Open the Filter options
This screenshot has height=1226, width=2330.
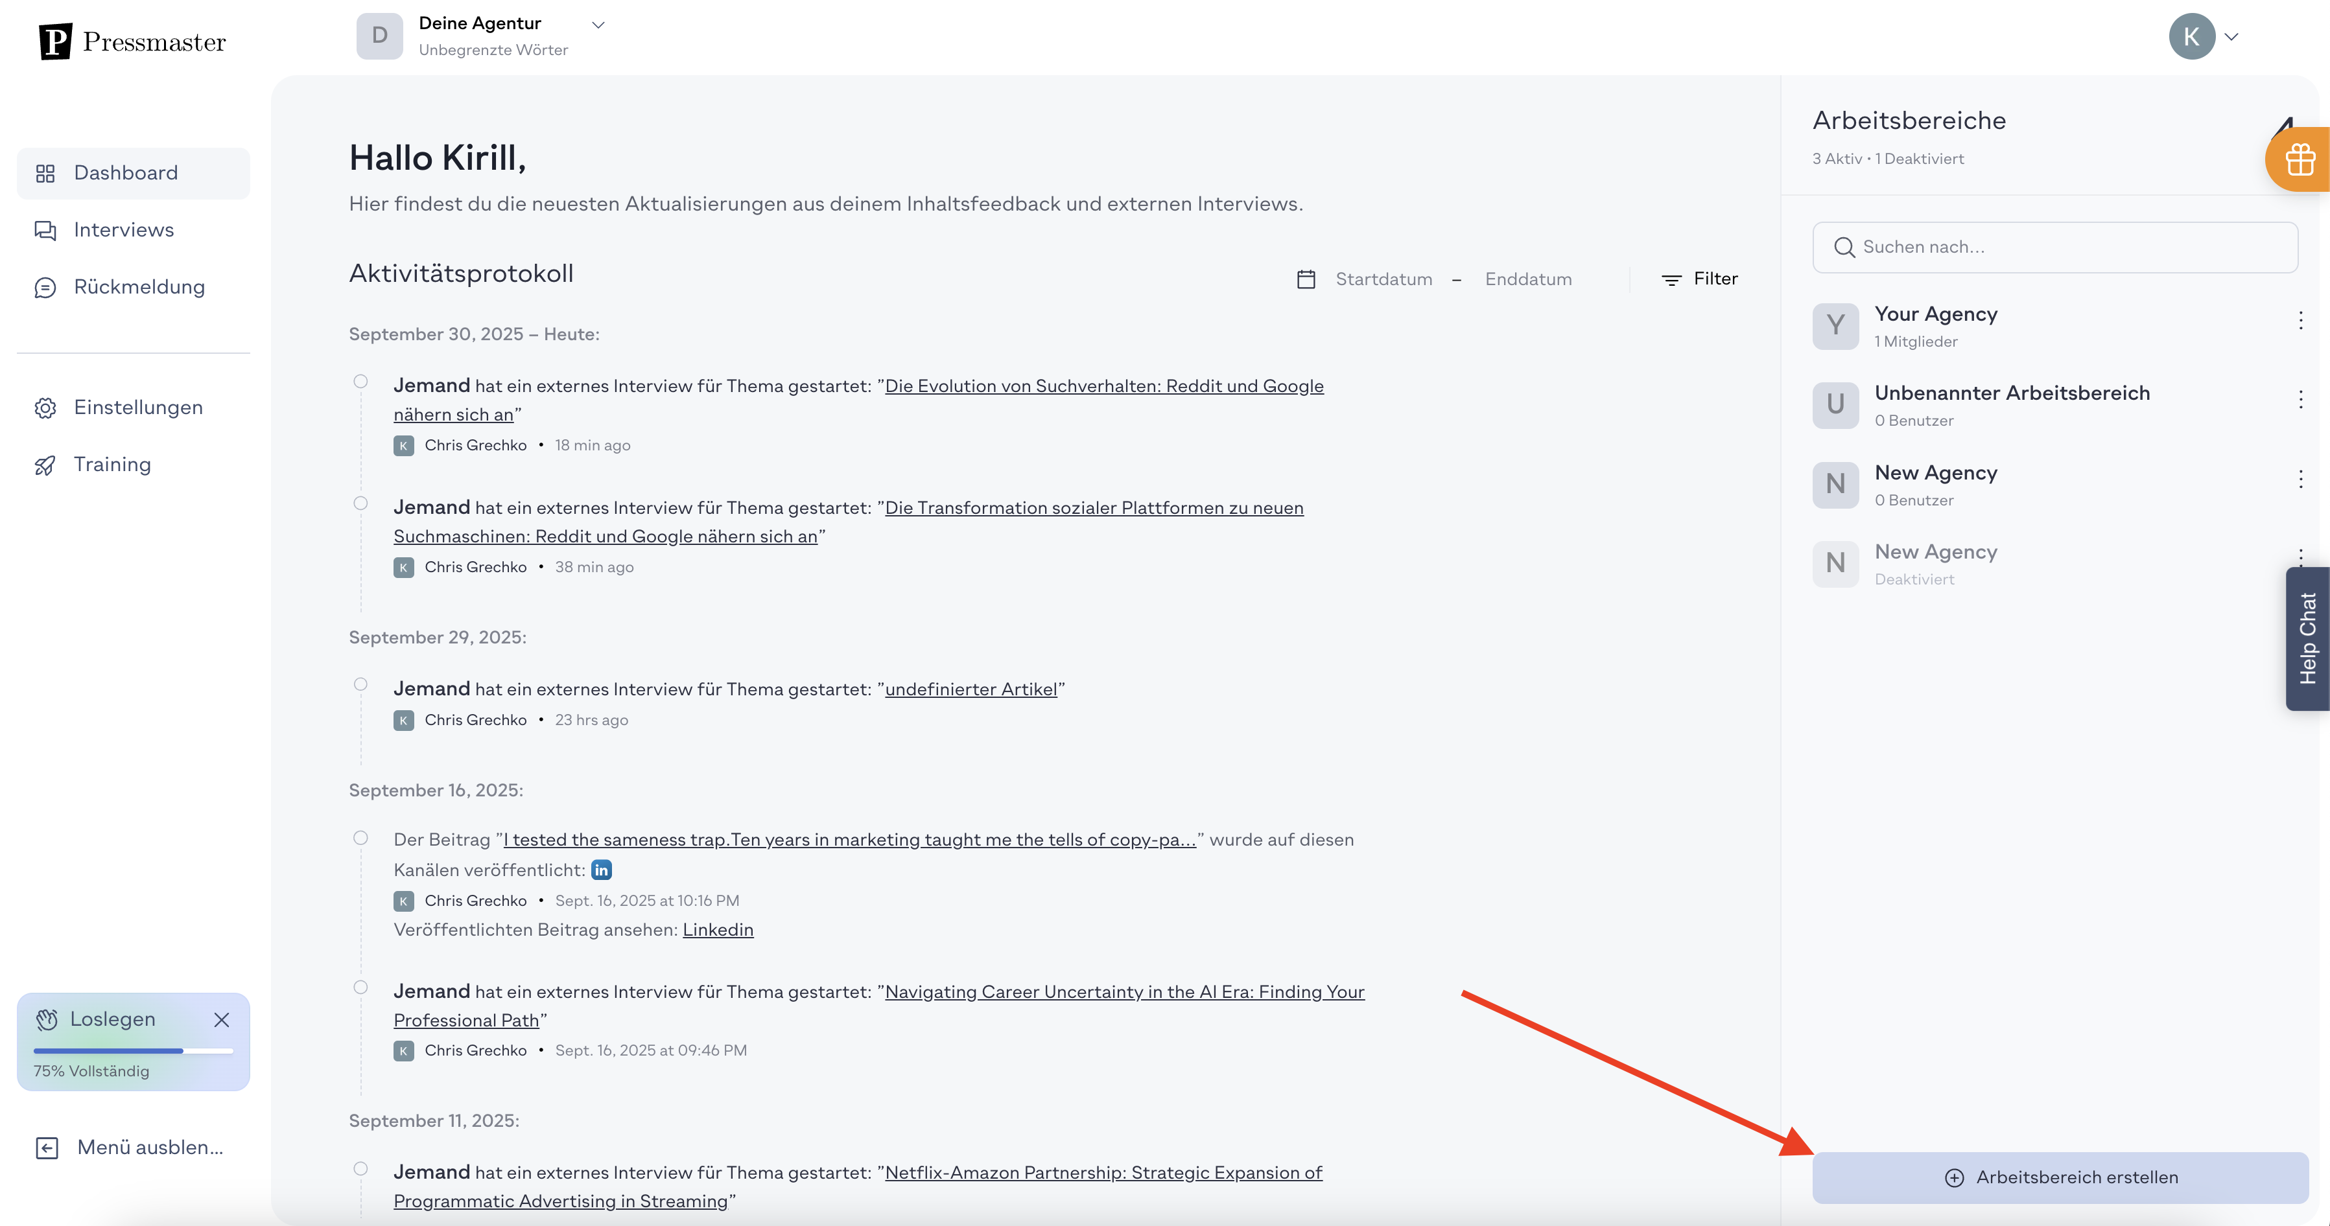1700,279
